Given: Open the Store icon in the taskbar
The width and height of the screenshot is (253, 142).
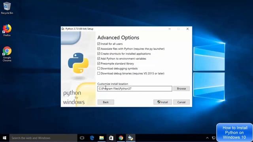Looking at the screenshot, I should tap(111, 138).
